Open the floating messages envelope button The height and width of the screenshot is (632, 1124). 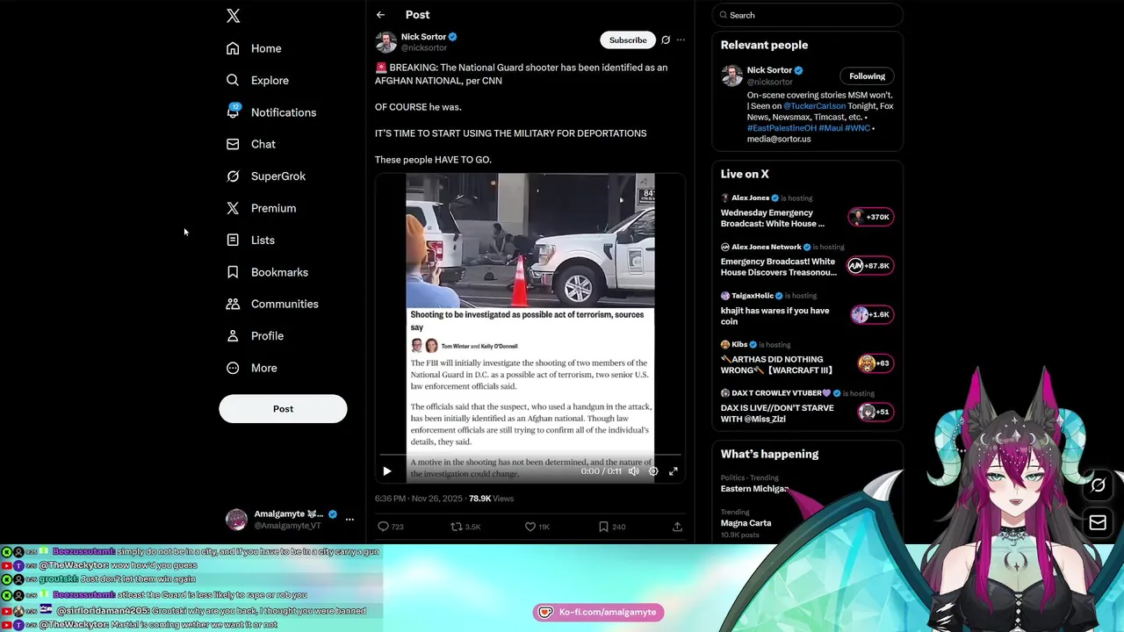click(x=1098, y=523)
